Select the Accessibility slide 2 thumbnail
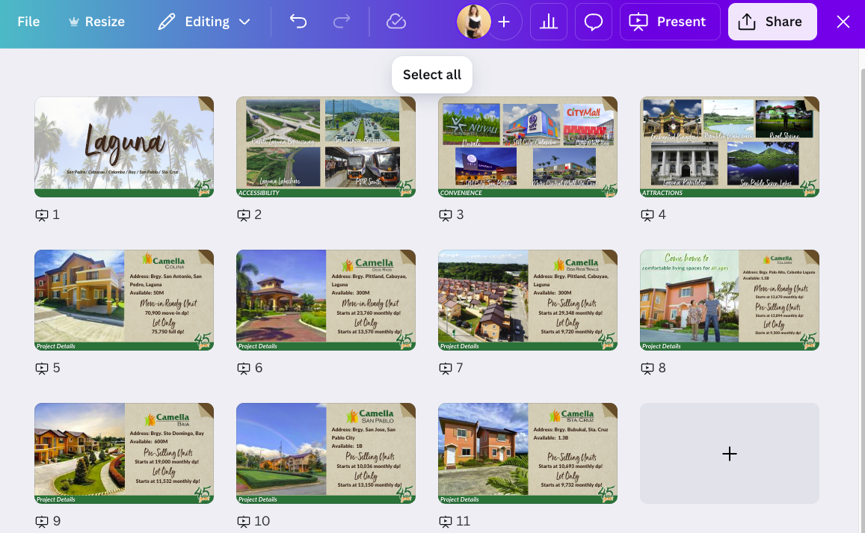This screenshot has width=865, height=533. tap(326, 147)
